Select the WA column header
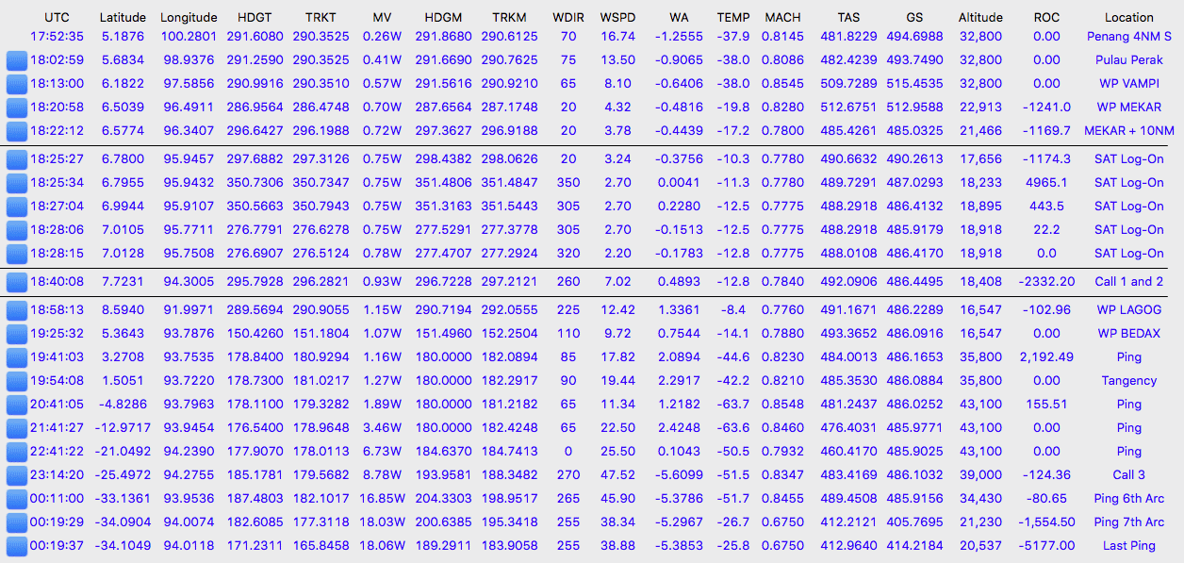 [679, 18]
